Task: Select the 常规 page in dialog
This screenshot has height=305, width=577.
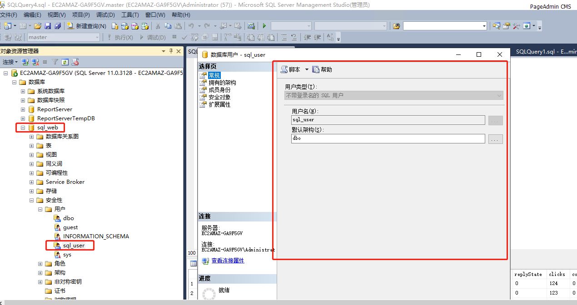Action: pyautogui.click(x=214, y=75)
